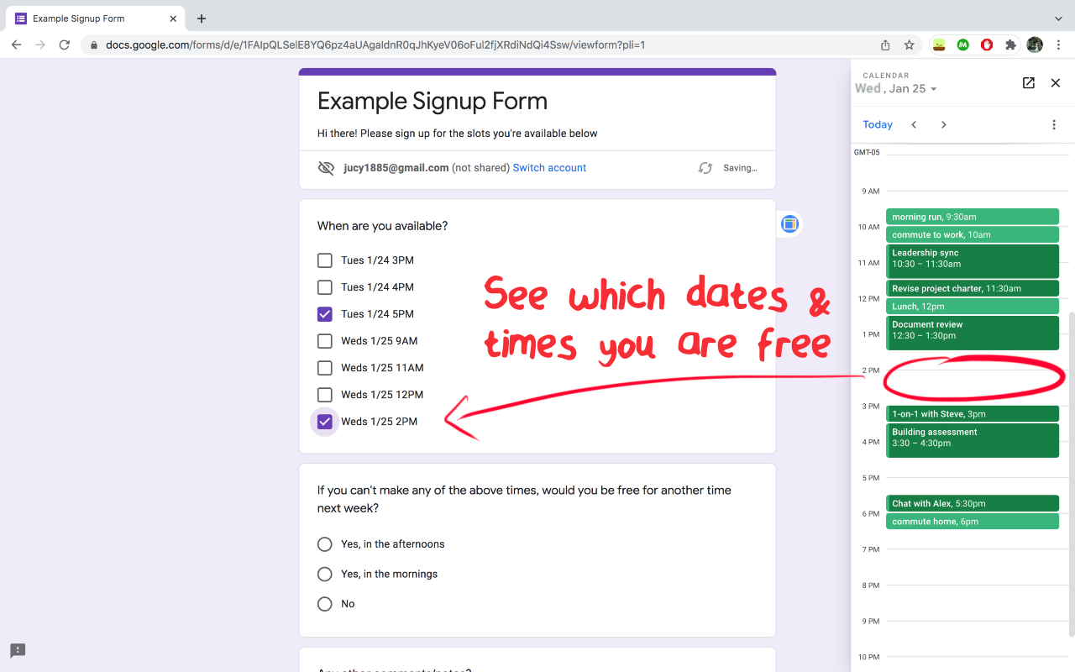Select the Yes, in the afternoons option
Screen dimensions: 1075x672
325,543
